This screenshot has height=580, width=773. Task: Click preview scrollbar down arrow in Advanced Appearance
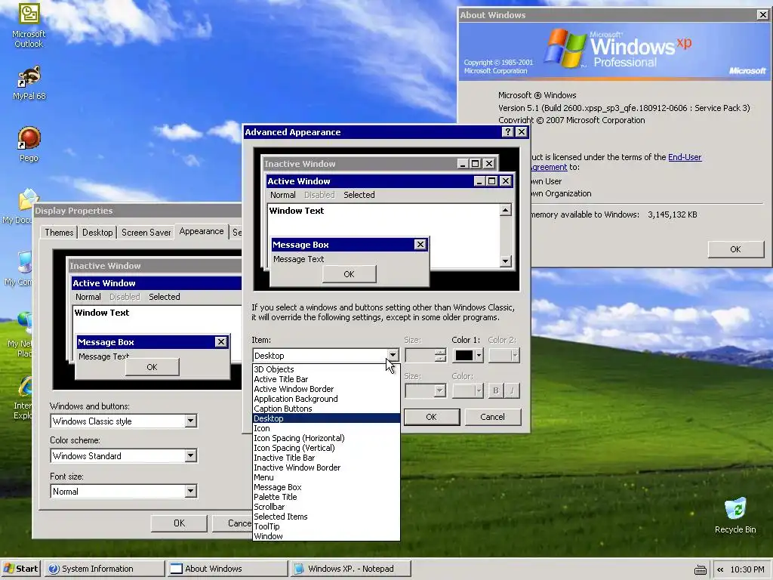[505, 261]
